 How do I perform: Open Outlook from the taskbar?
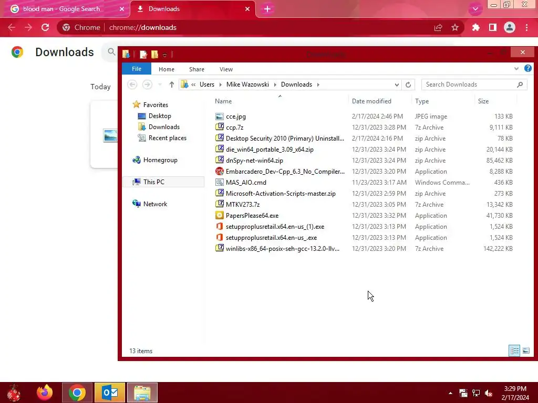(110, 393)
